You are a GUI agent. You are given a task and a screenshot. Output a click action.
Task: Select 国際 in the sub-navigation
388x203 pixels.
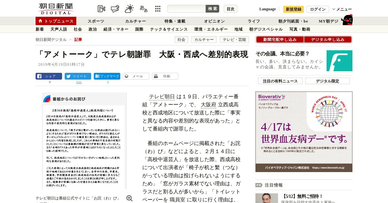139,29
